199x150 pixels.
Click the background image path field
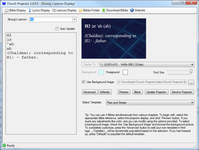point(152,82)
